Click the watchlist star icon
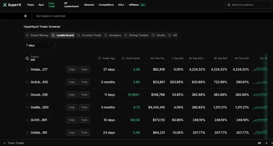The width and height of the screenshot is (273, 146). pos(26,16)
